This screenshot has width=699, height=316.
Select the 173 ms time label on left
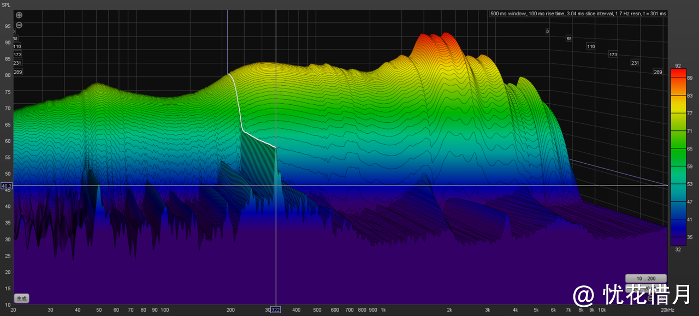pyautogui.click(x=17, y=55)
